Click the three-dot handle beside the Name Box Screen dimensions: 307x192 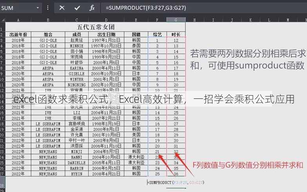point(48,8)
